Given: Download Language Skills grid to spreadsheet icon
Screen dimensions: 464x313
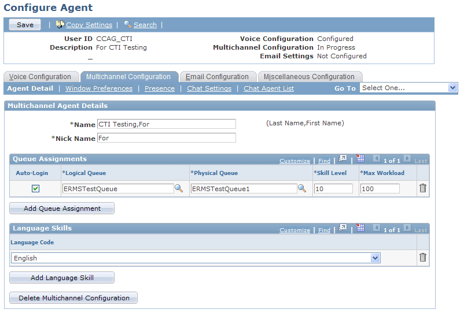Looking at the screenshot, I should (360, 228).
